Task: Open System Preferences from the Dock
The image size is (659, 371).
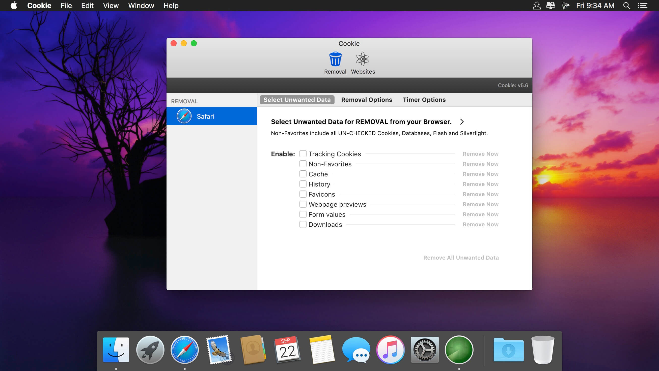Action: coord(425,350)
